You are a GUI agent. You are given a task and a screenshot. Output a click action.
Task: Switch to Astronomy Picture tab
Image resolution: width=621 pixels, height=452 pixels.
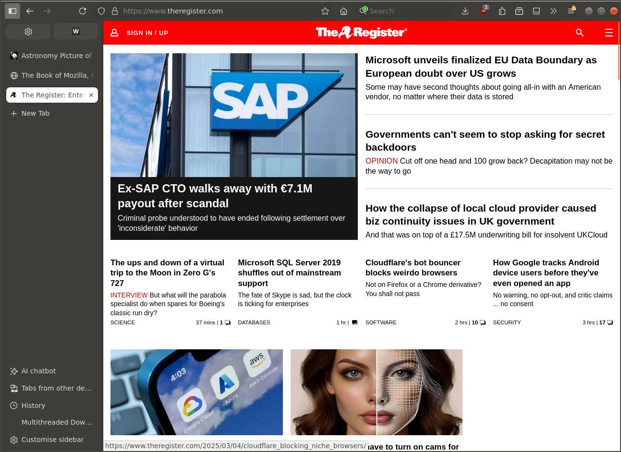tap(52, 56)
